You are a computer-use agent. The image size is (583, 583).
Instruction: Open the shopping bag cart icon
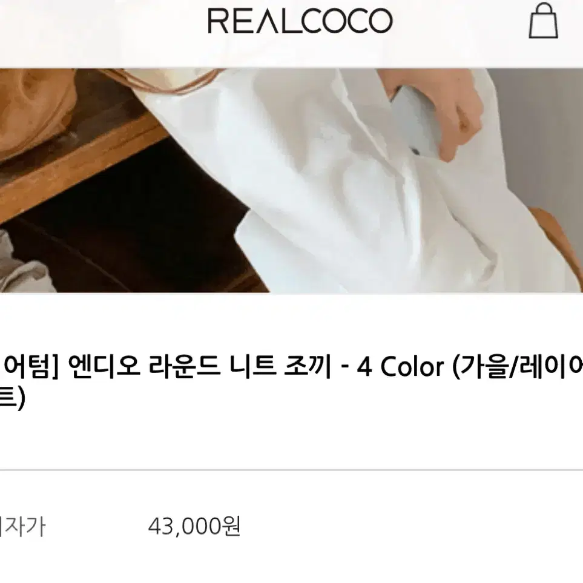click(x=543, y=21)
